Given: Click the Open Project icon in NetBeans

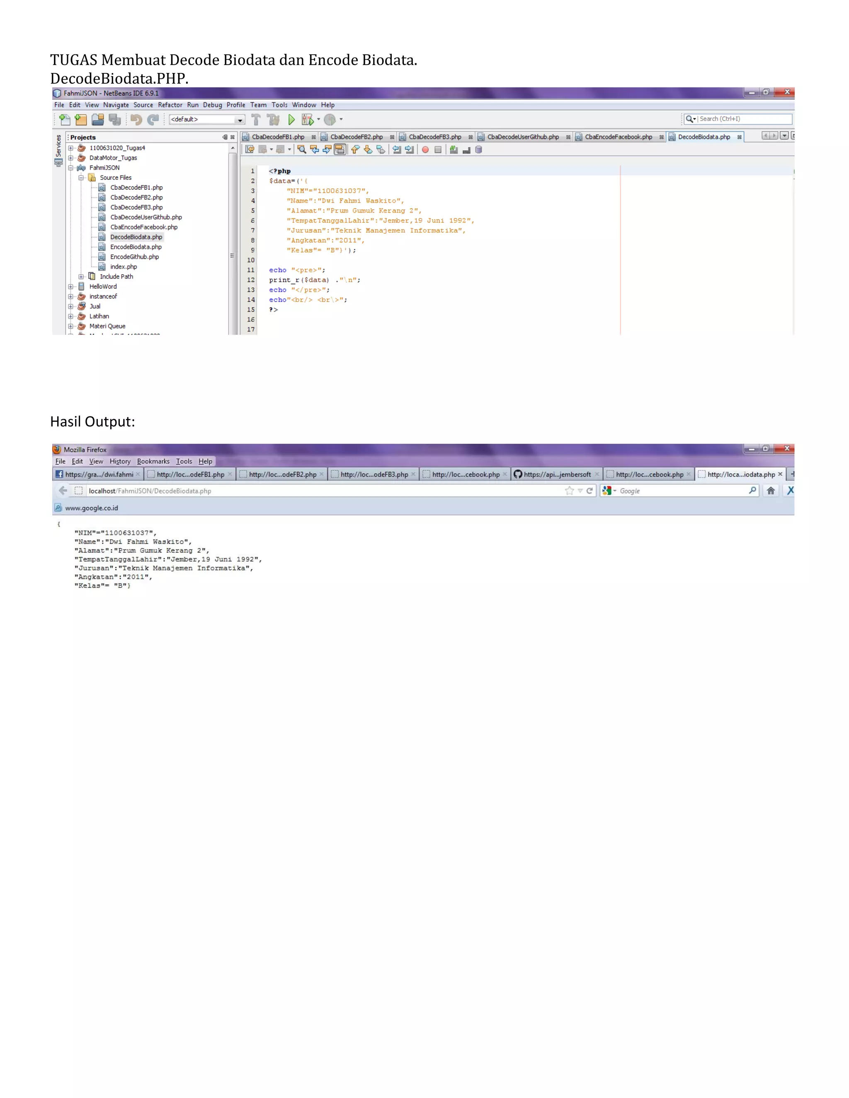Looking at the screenshot, I should click(x=97, y=119).
